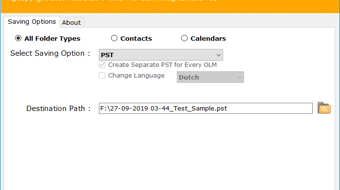Click the Destination Path label

tap(58, 108)
